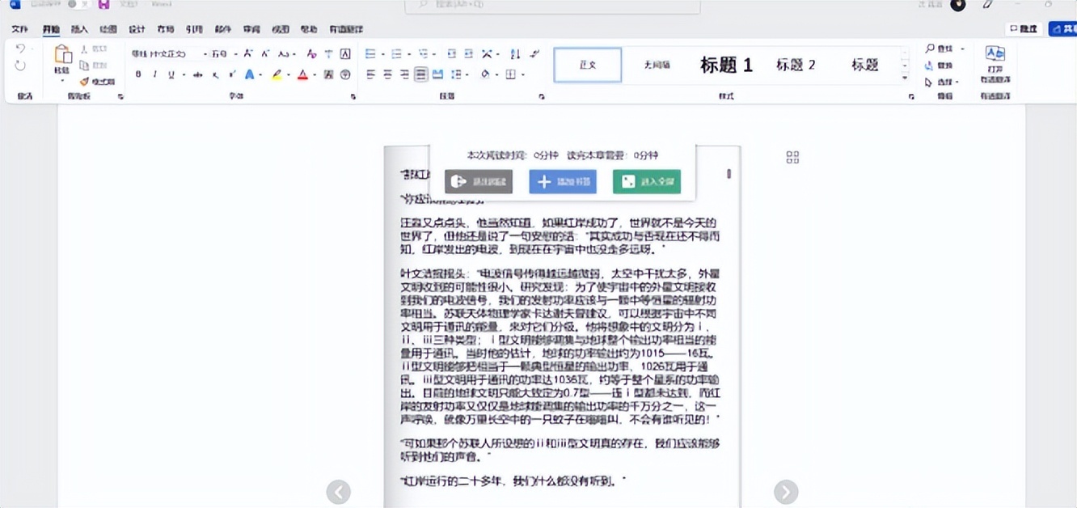
Task: Open font color dropdown arrow
Action: (x=315, y=75)
